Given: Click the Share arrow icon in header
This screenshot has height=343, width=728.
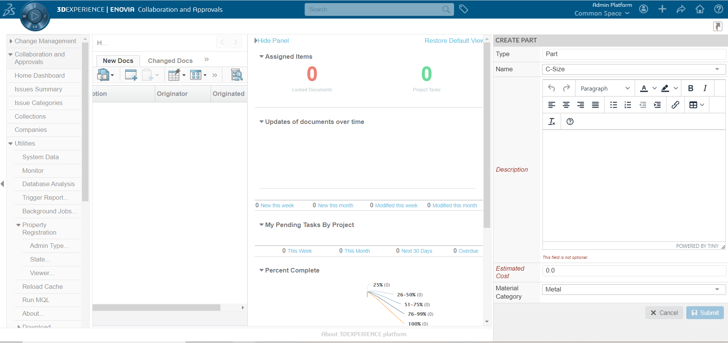Looking at the screenshot, I should click(x=681, y=9).
